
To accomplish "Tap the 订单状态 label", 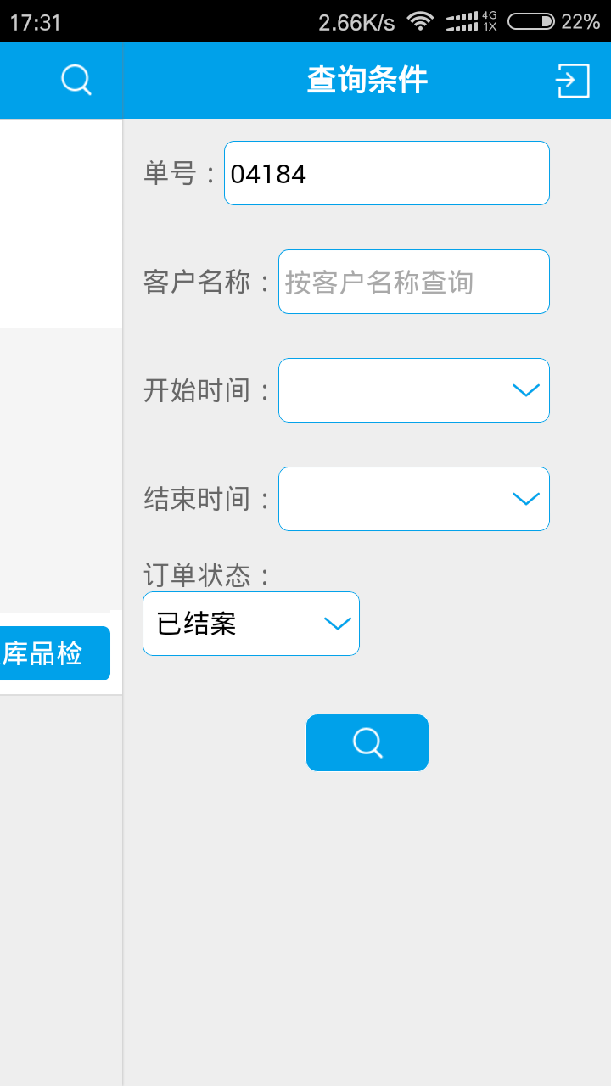I will (x=199, y=575).
